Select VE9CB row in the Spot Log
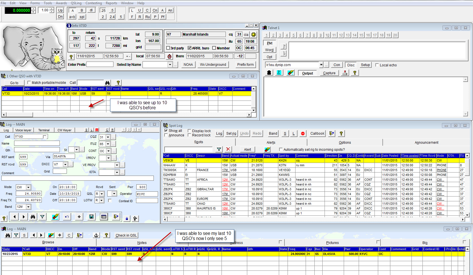 313,160
